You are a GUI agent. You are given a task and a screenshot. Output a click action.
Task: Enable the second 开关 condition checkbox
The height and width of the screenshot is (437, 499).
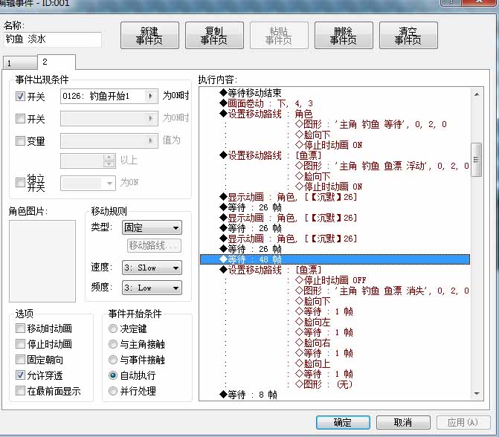coord(20,119)
